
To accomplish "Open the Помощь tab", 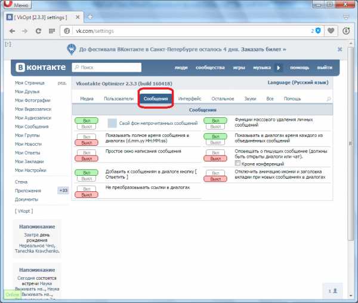I will point(292,99).
